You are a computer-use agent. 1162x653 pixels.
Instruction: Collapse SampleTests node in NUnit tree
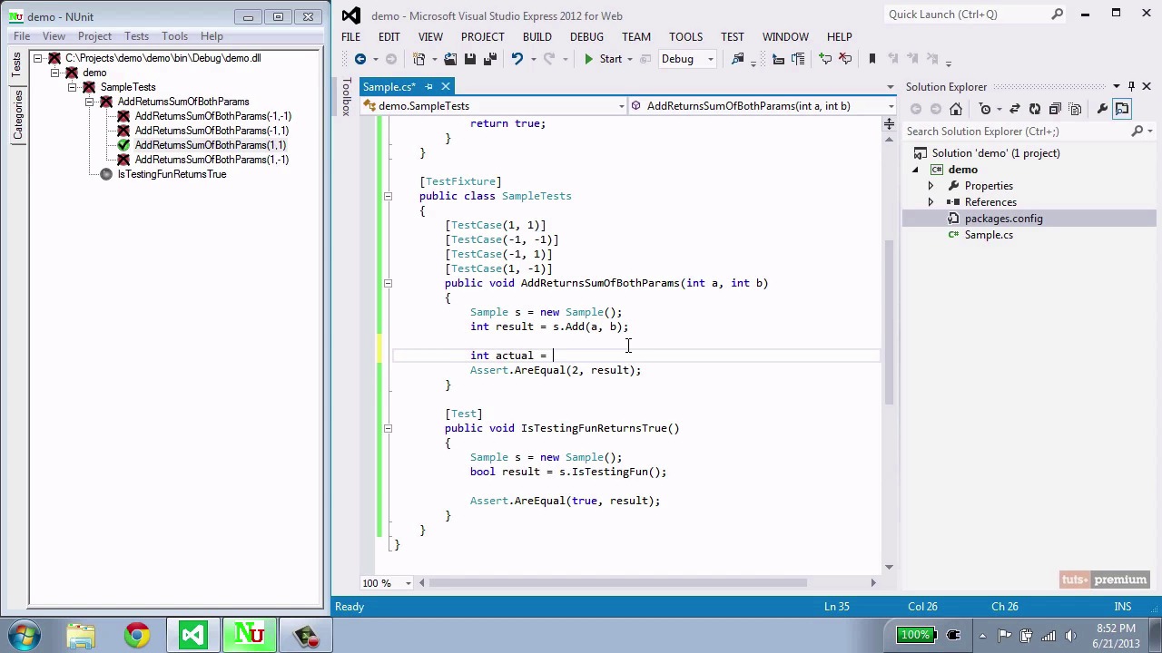pyautogui.click(x=73, y=87)
